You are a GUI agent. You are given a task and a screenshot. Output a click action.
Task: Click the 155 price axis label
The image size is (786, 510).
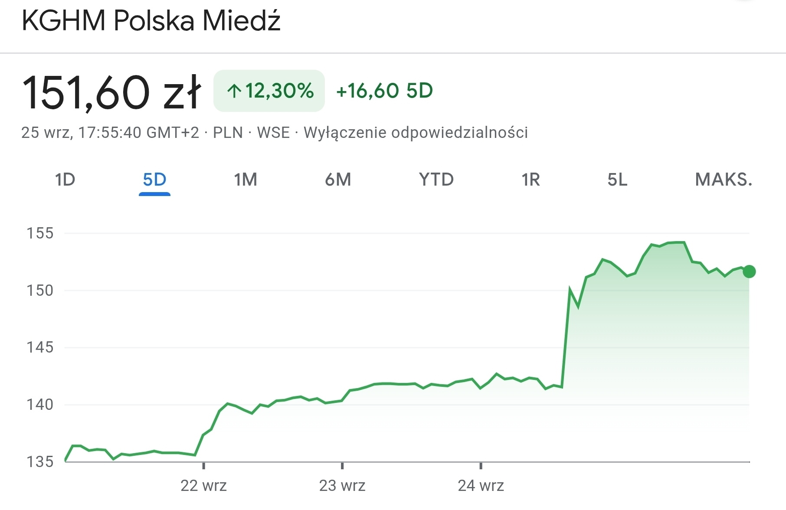point(40,233)
